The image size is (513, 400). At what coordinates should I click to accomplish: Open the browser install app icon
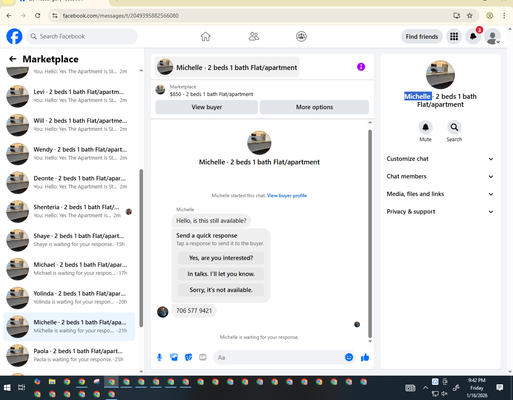[456, 16]
